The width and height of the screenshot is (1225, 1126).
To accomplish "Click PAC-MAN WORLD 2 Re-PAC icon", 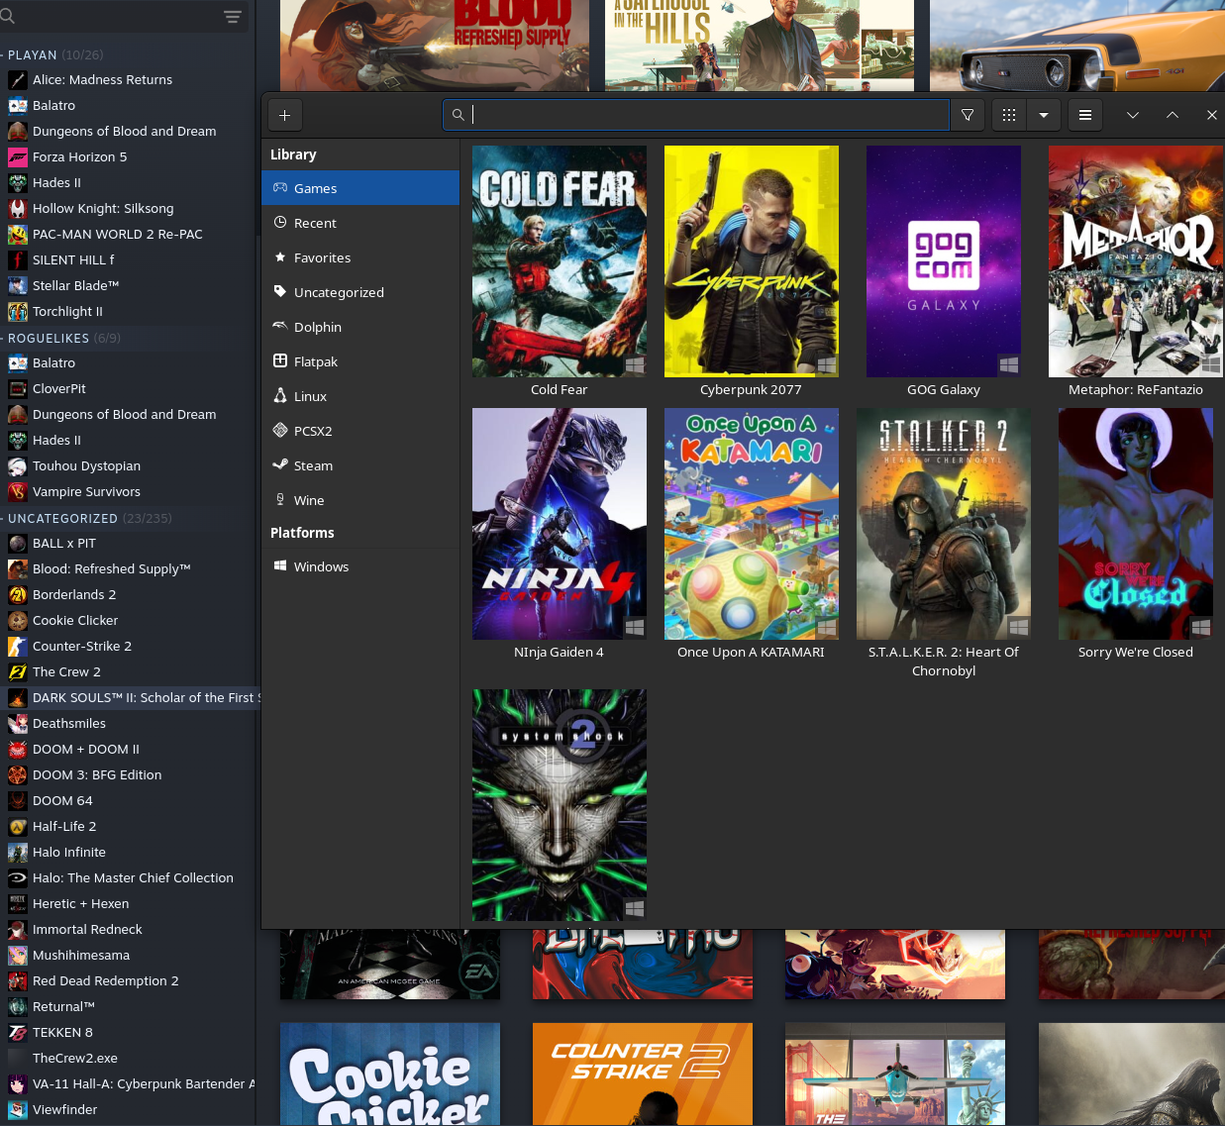I will (18, 234).
